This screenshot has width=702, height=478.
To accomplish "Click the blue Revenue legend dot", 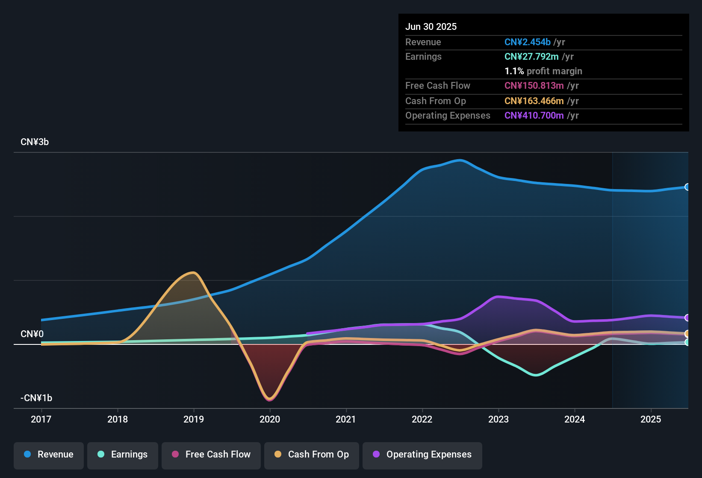I will tap(27, 455).
